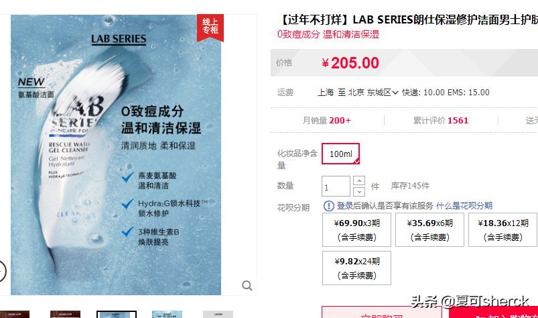
Task: Click the 线上专柜 red ribbon badge
Action: 210,28
